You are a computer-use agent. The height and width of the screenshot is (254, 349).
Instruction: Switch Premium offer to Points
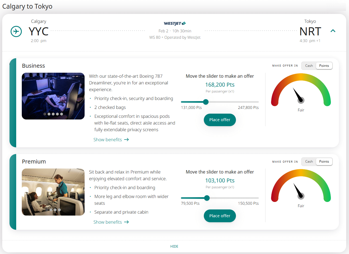pyautogui.click(x=324, y=162)
